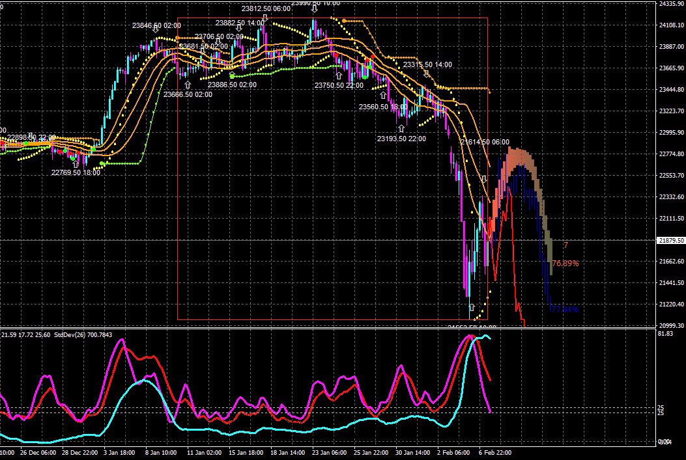The width and height of the screenshot is (686, 460).
Task: Click the 26 Dec 06:00 time label
Action: click(x=38, y=453)
